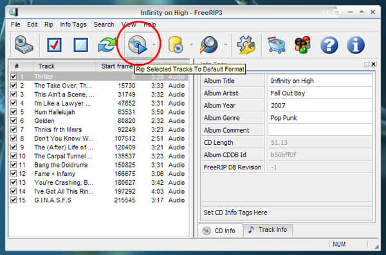This screenshot has height=255, width=386.
Task: Uncheck track 7 Thnks fr th Mmrs checkbox
Action: click(14, 129)
